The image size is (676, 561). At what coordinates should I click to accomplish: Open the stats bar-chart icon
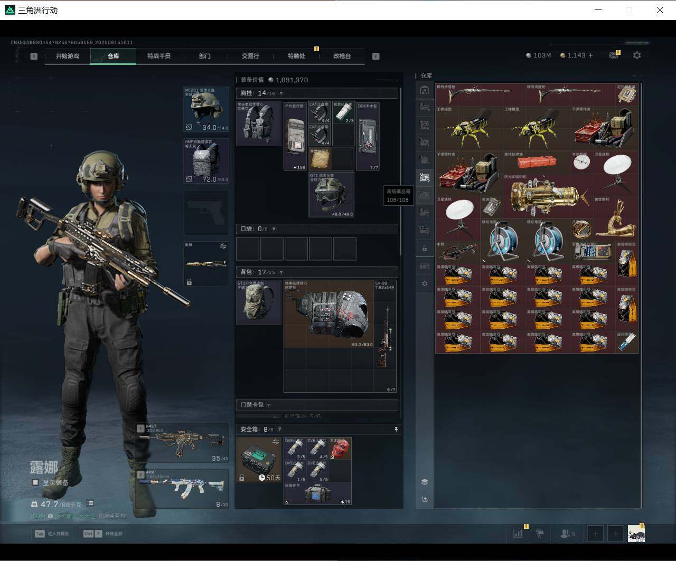pyautogui.click(x=518, y=534)
